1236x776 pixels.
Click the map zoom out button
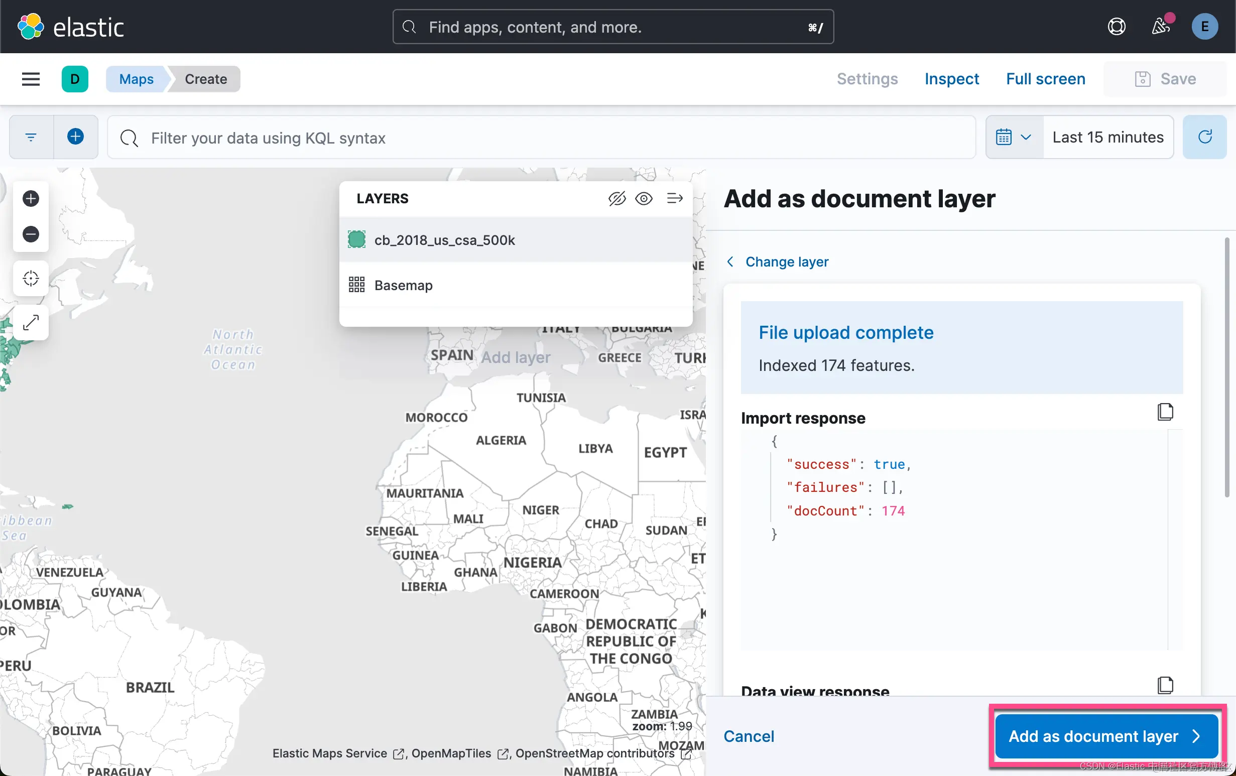click(x=31, y=234)
